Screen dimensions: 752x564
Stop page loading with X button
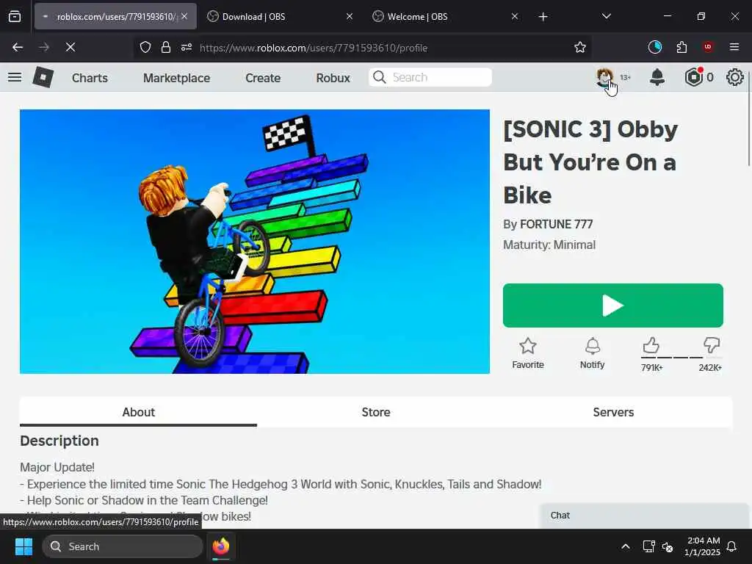[x=70, y=47]
